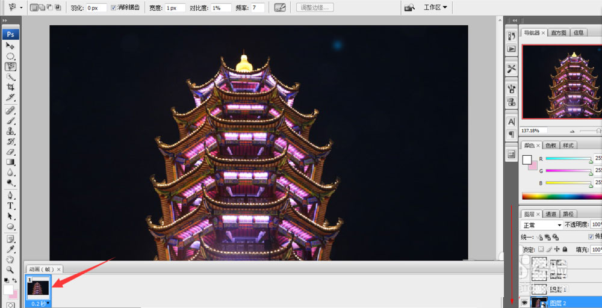
Task: Select the Type tool
Action: pos(10,206)
